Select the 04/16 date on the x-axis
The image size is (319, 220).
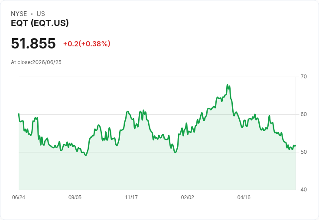(244, 197)
